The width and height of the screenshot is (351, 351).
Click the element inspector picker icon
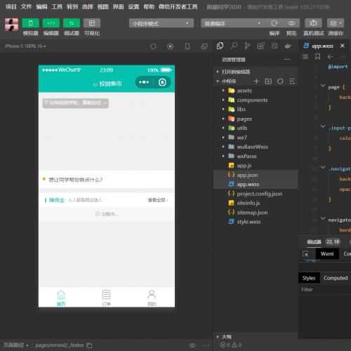click(305, 253)
